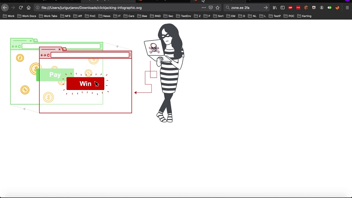Open the TestEnv bookmarks folder
The width and height of the screenshot is (352, 198).
(183, 16)
